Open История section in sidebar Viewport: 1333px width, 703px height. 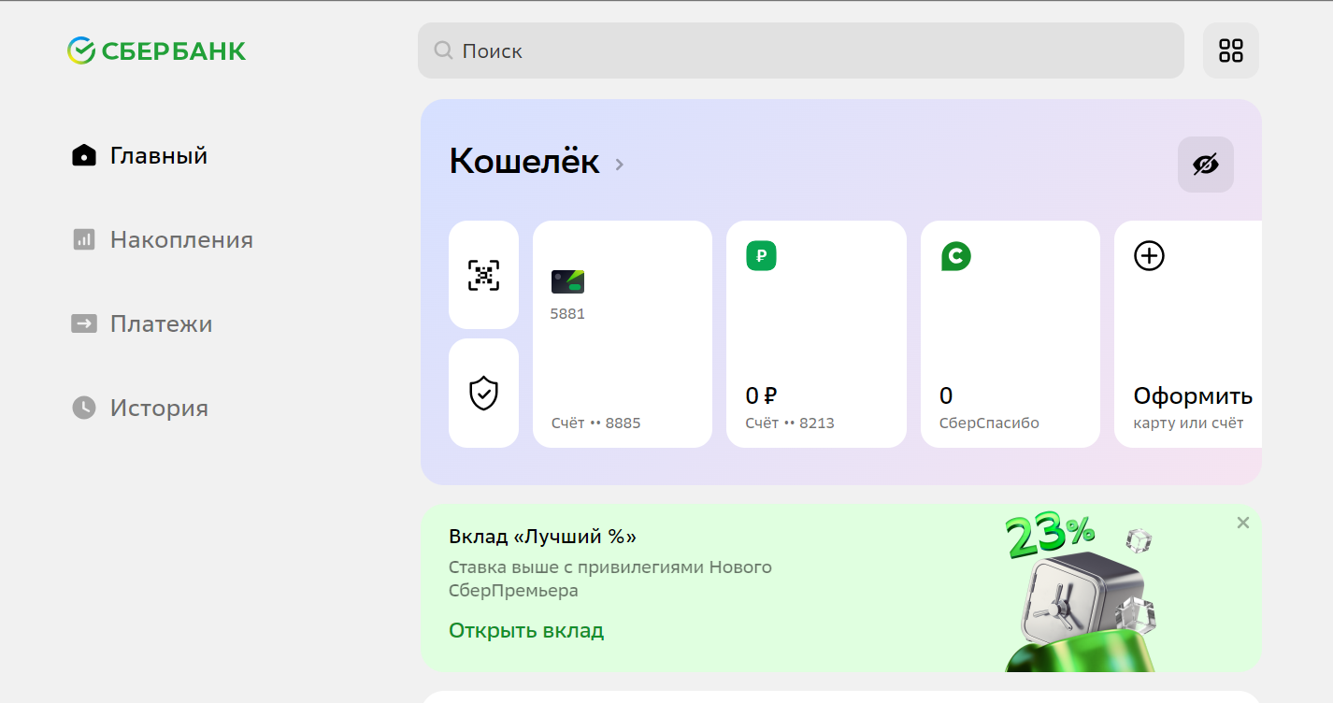pos(140,408)
